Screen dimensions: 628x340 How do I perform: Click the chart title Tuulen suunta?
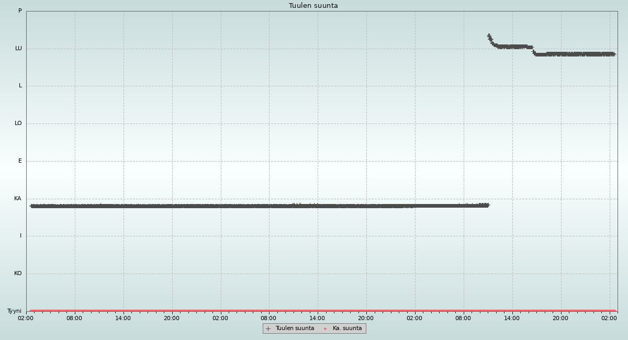tap(313, 6)
